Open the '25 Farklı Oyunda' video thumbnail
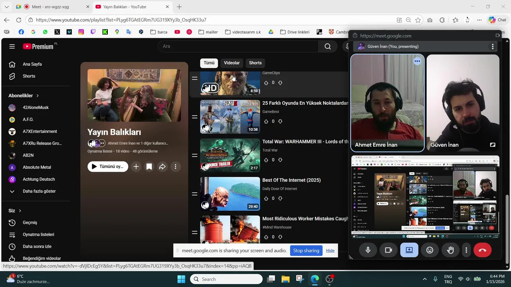 coord(230,117)
